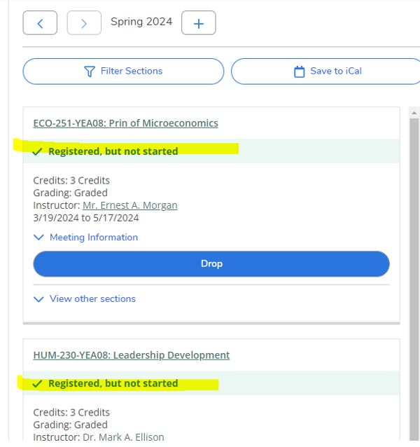Expand Meeting Information for ECO-251
The height and width of the screenshot is (447, 420).
coord(85,238)
